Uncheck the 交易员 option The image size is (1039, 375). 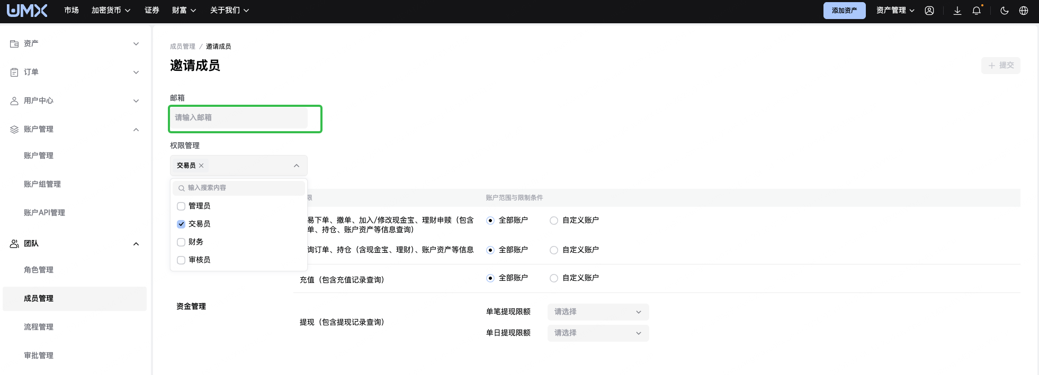click(181, 224)
